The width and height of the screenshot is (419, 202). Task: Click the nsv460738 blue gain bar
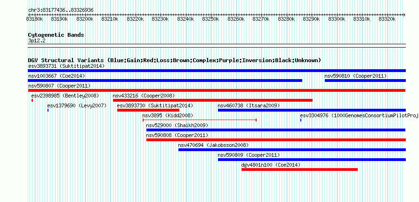tap(312, 110)
